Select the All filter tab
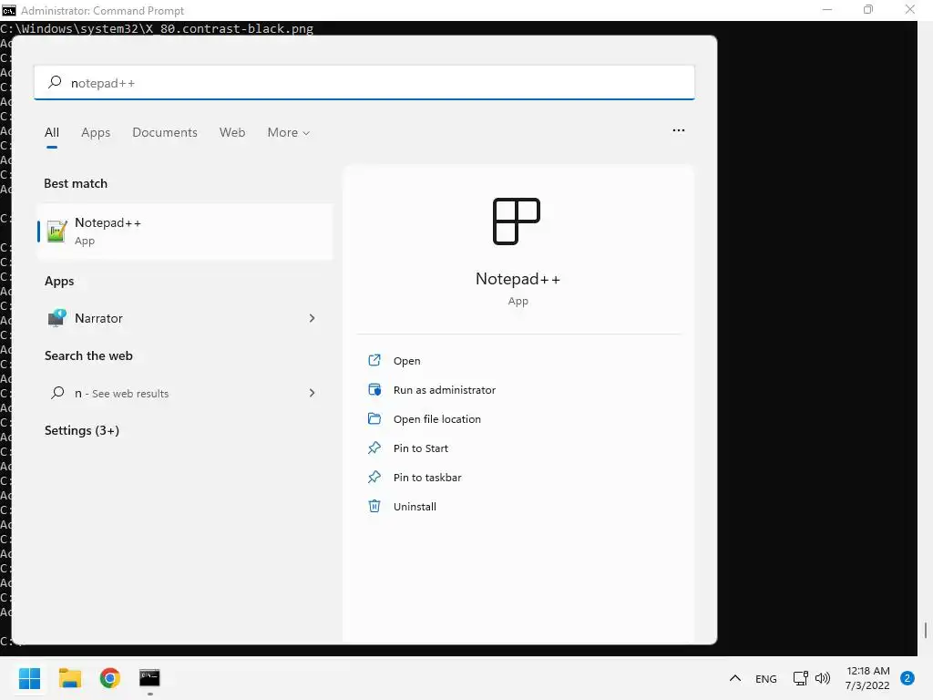 (52, 133)
